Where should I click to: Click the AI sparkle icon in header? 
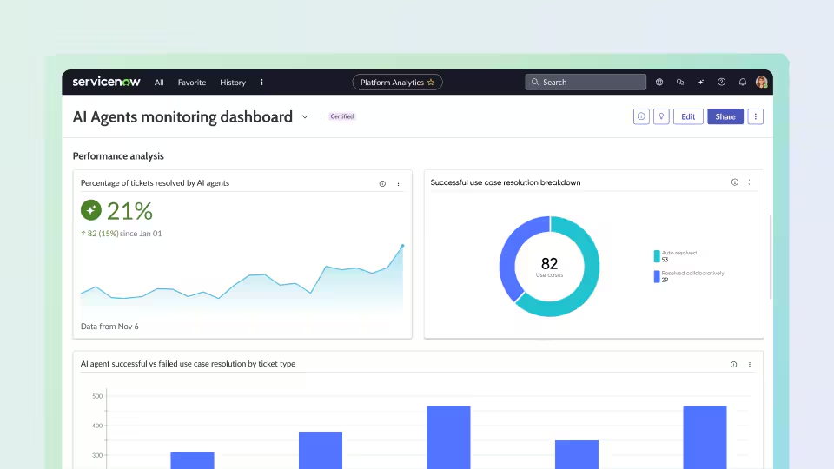(700, 82)
